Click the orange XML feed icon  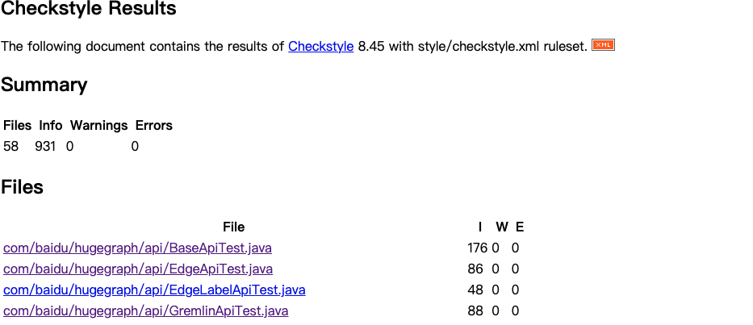(603, 45)
